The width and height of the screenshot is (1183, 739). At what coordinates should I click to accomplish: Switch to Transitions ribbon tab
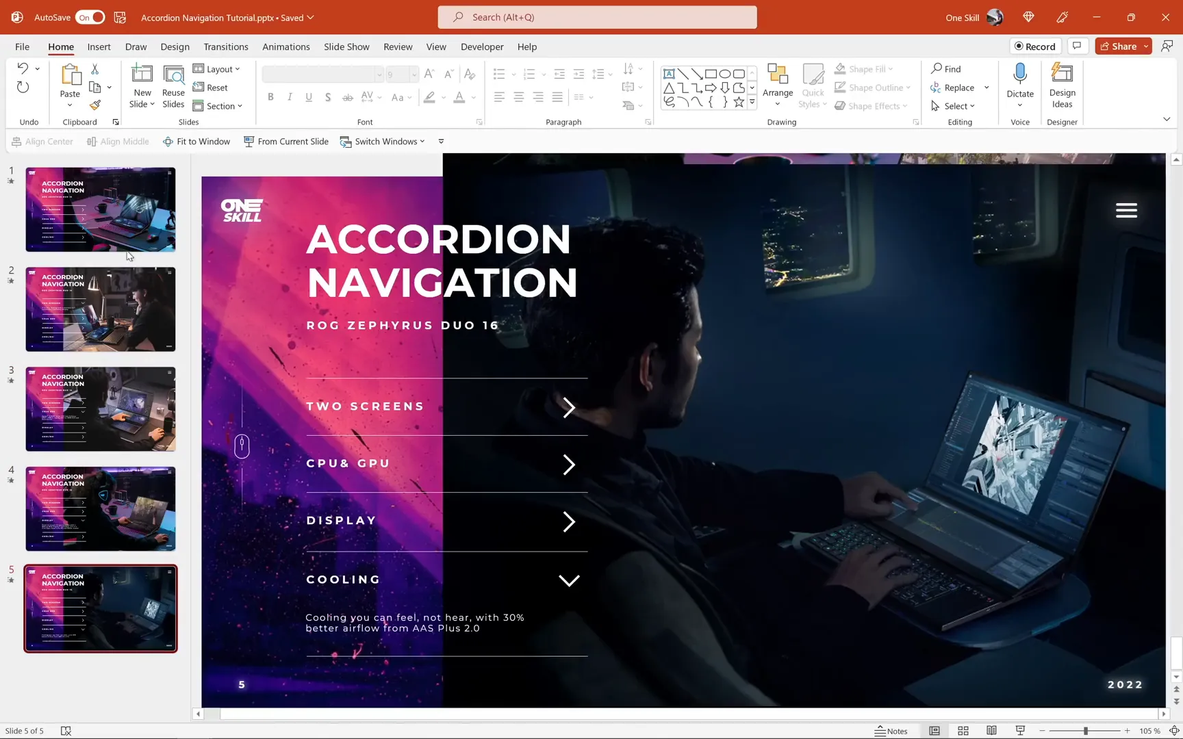(x=226, y=47)
